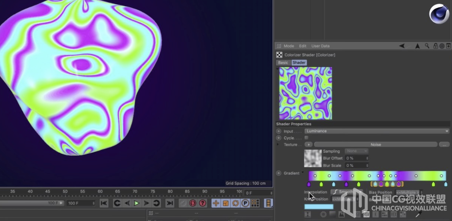Click the red question-mark keyframe selection icon
Screen dimensions: 452x221
[202, 203]
